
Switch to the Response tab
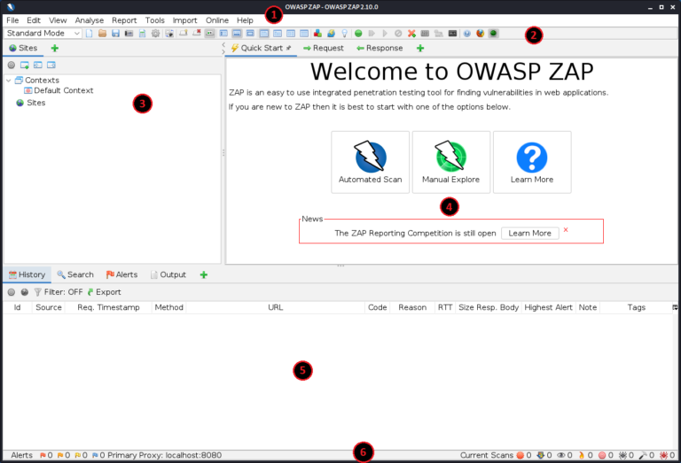click(x=380, y=48)
